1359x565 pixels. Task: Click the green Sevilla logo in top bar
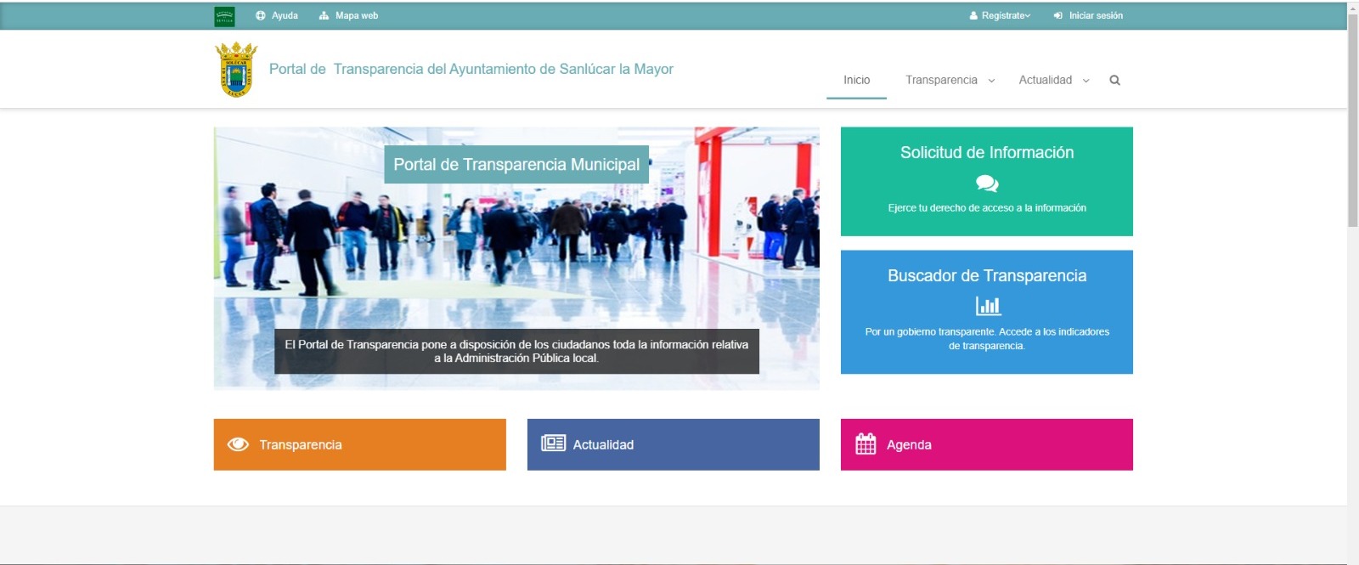[x=224, y=16]
